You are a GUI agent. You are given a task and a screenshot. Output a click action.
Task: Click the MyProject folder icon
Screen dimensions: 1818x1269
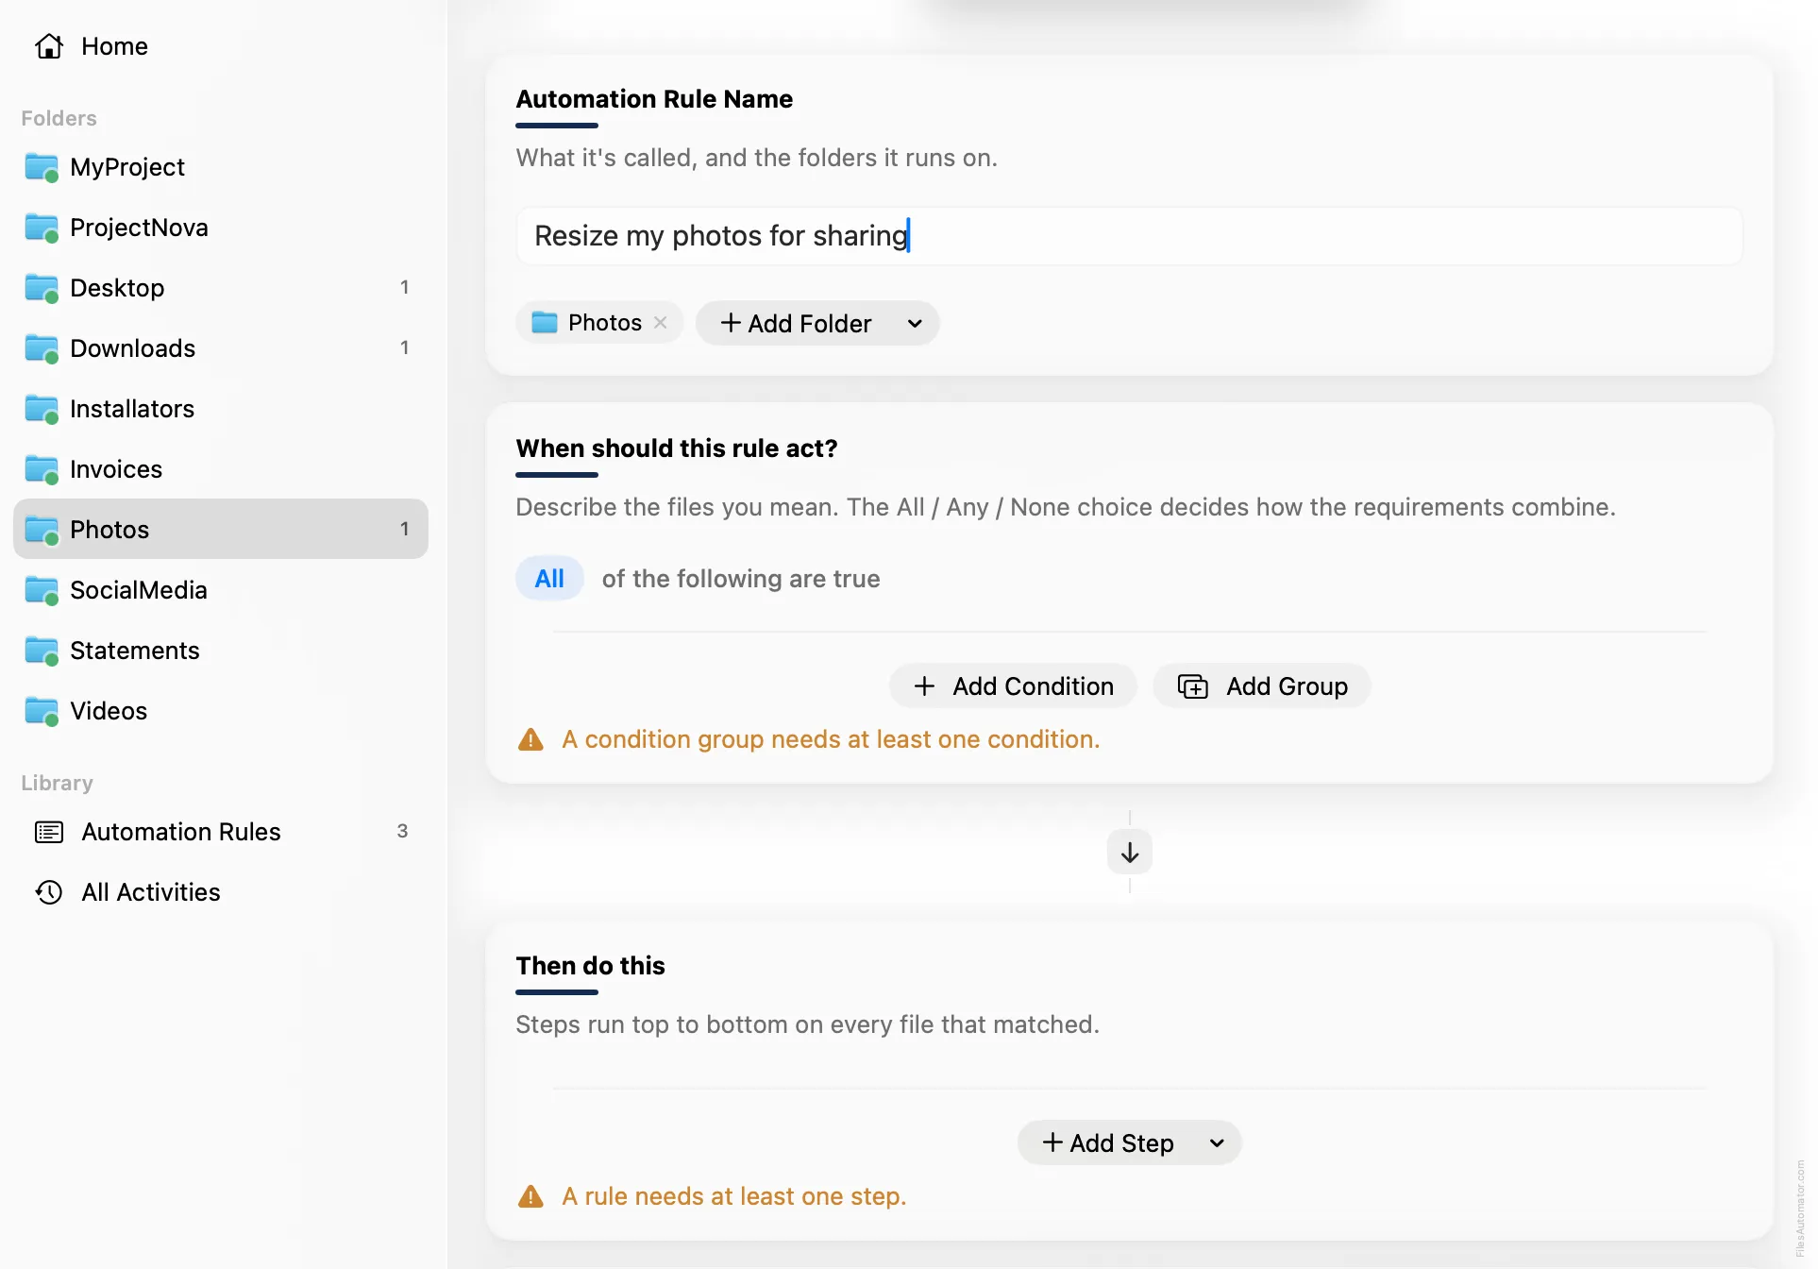tap(42, 167)
